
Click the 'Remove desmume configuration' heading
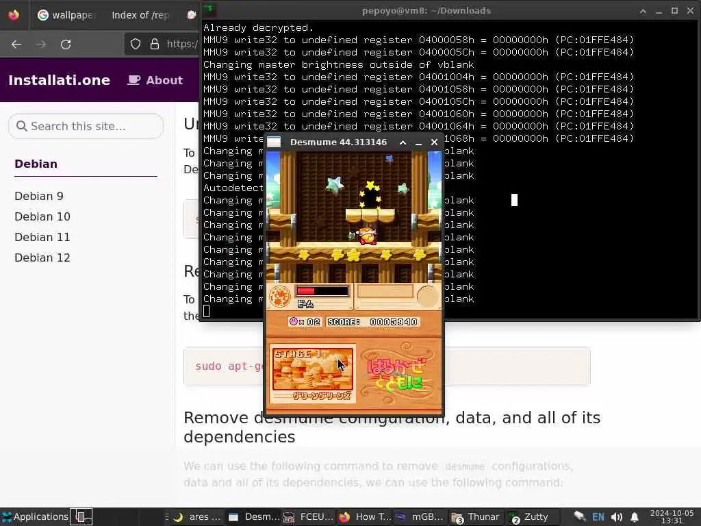(x=392, y=427)
